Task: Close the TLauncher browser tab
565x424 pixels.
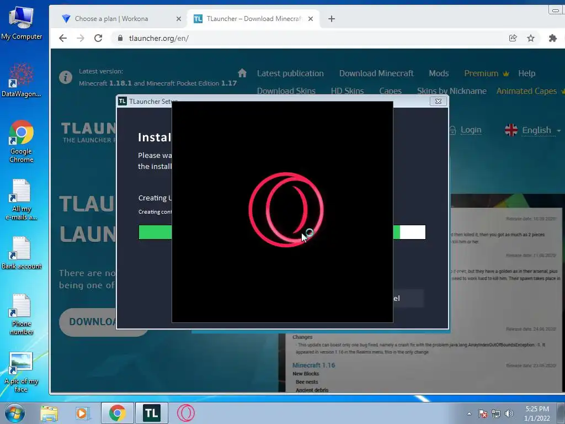Action: [x=311, y=19]
